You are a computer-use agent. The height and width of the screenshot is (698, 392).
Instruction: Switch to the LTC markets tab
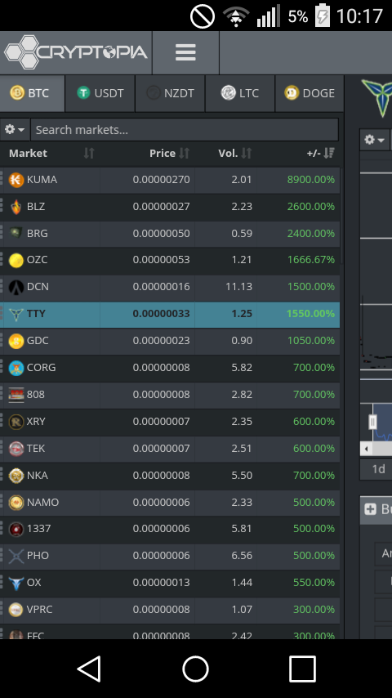(240, 93)
